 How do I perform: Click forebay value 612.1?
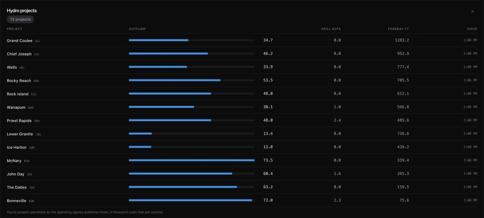click(403, 94)
